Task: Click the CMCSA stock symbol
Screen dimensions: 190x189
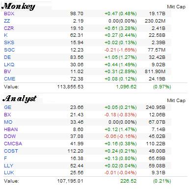Action: [x=13, y=144]
